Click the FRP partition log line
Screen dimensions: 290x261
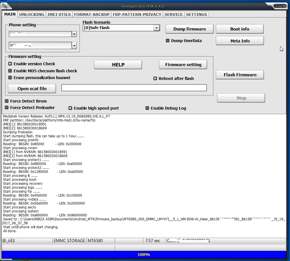[49, 120]
